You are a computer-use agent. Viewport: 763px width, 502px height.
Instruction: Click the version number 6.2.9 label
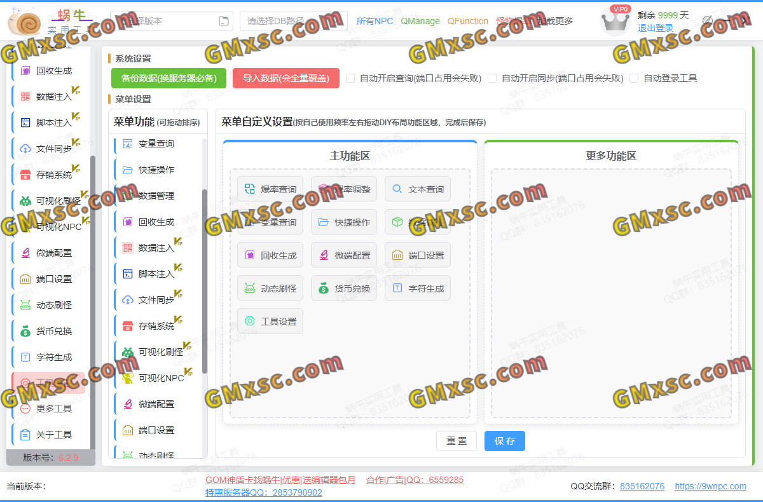[69, 458]
